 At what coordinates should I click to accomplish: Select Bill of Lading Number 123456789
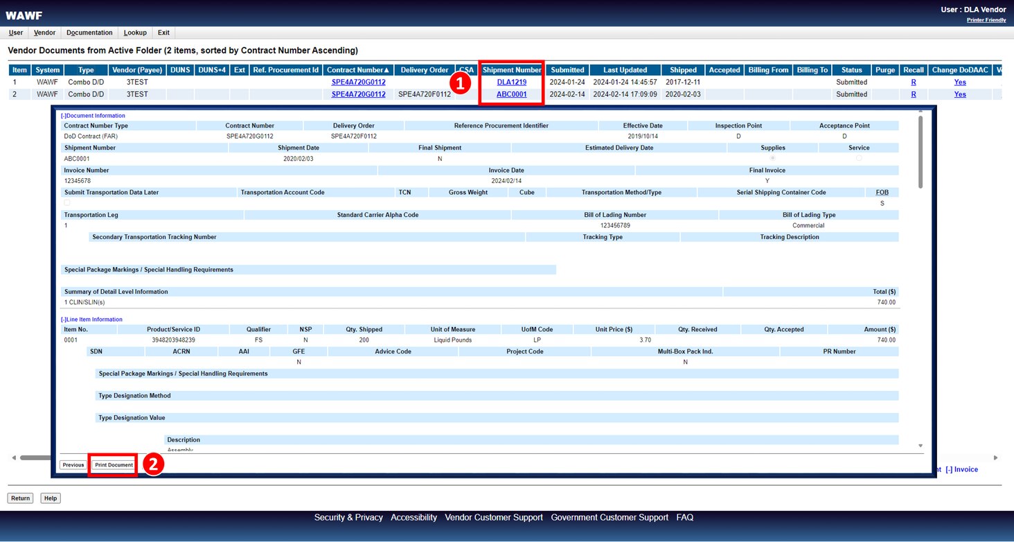pyautogui.click(x=615, y=225)
